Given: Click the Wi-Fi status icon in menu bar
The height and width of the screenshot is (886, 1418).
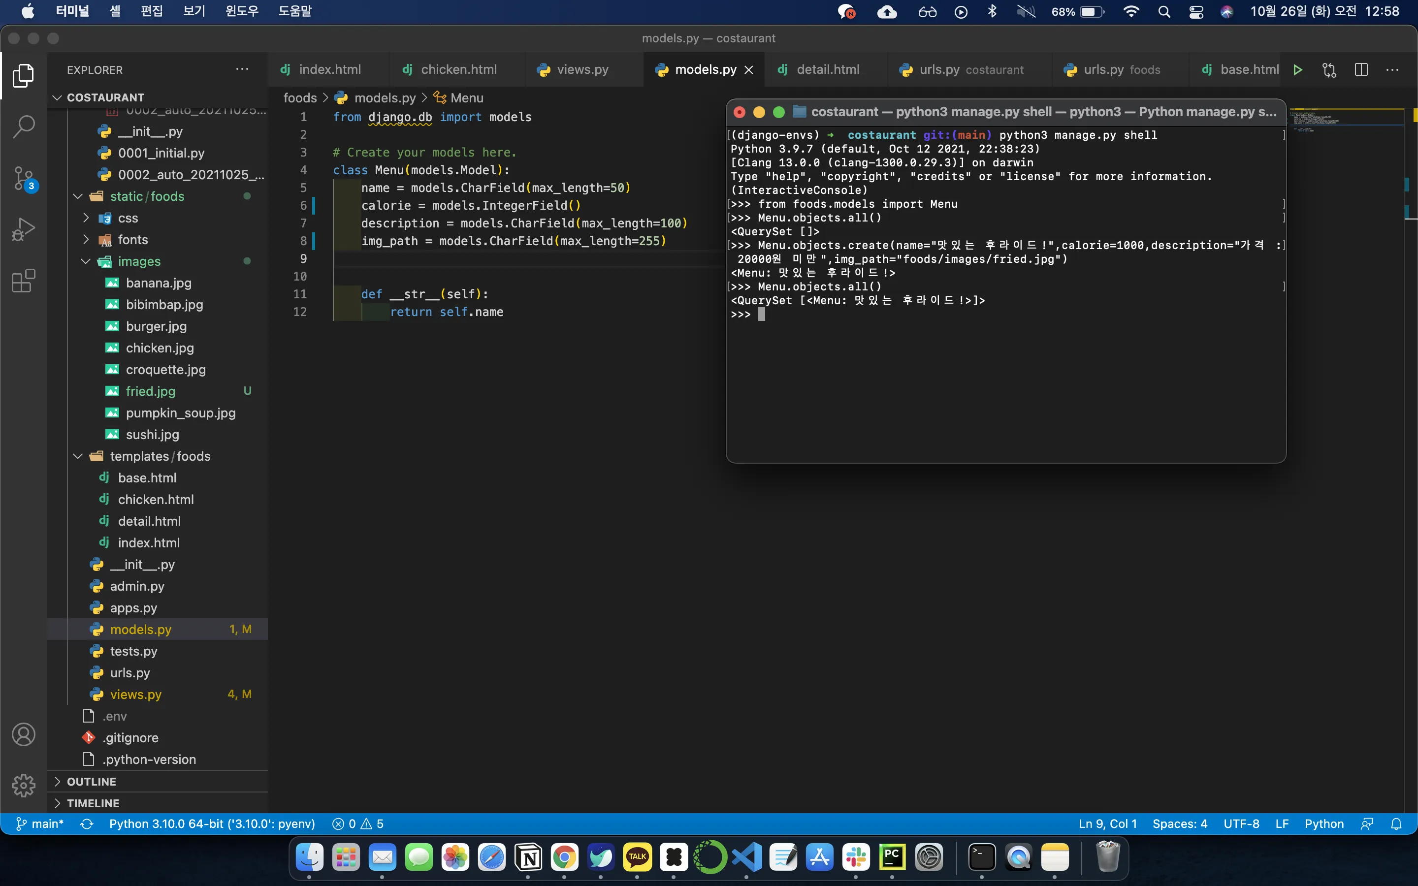Looking at the screenshot, I should [x=1131, y=12].
